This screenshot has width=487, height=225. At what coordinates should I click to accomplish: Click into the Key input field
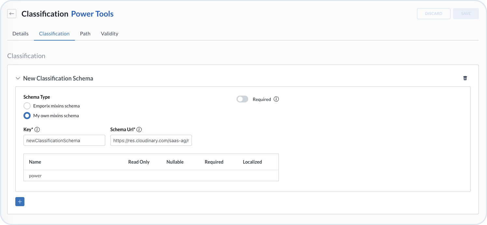(64, 141)
